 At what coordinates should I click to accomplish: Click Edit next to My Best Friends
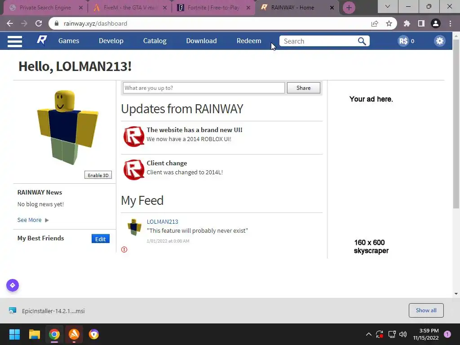coord(100,239)
